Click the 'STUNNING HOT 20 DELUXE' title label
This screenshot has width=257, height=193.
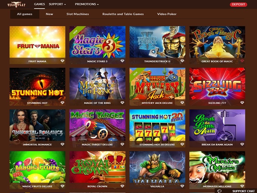[157, 145]
